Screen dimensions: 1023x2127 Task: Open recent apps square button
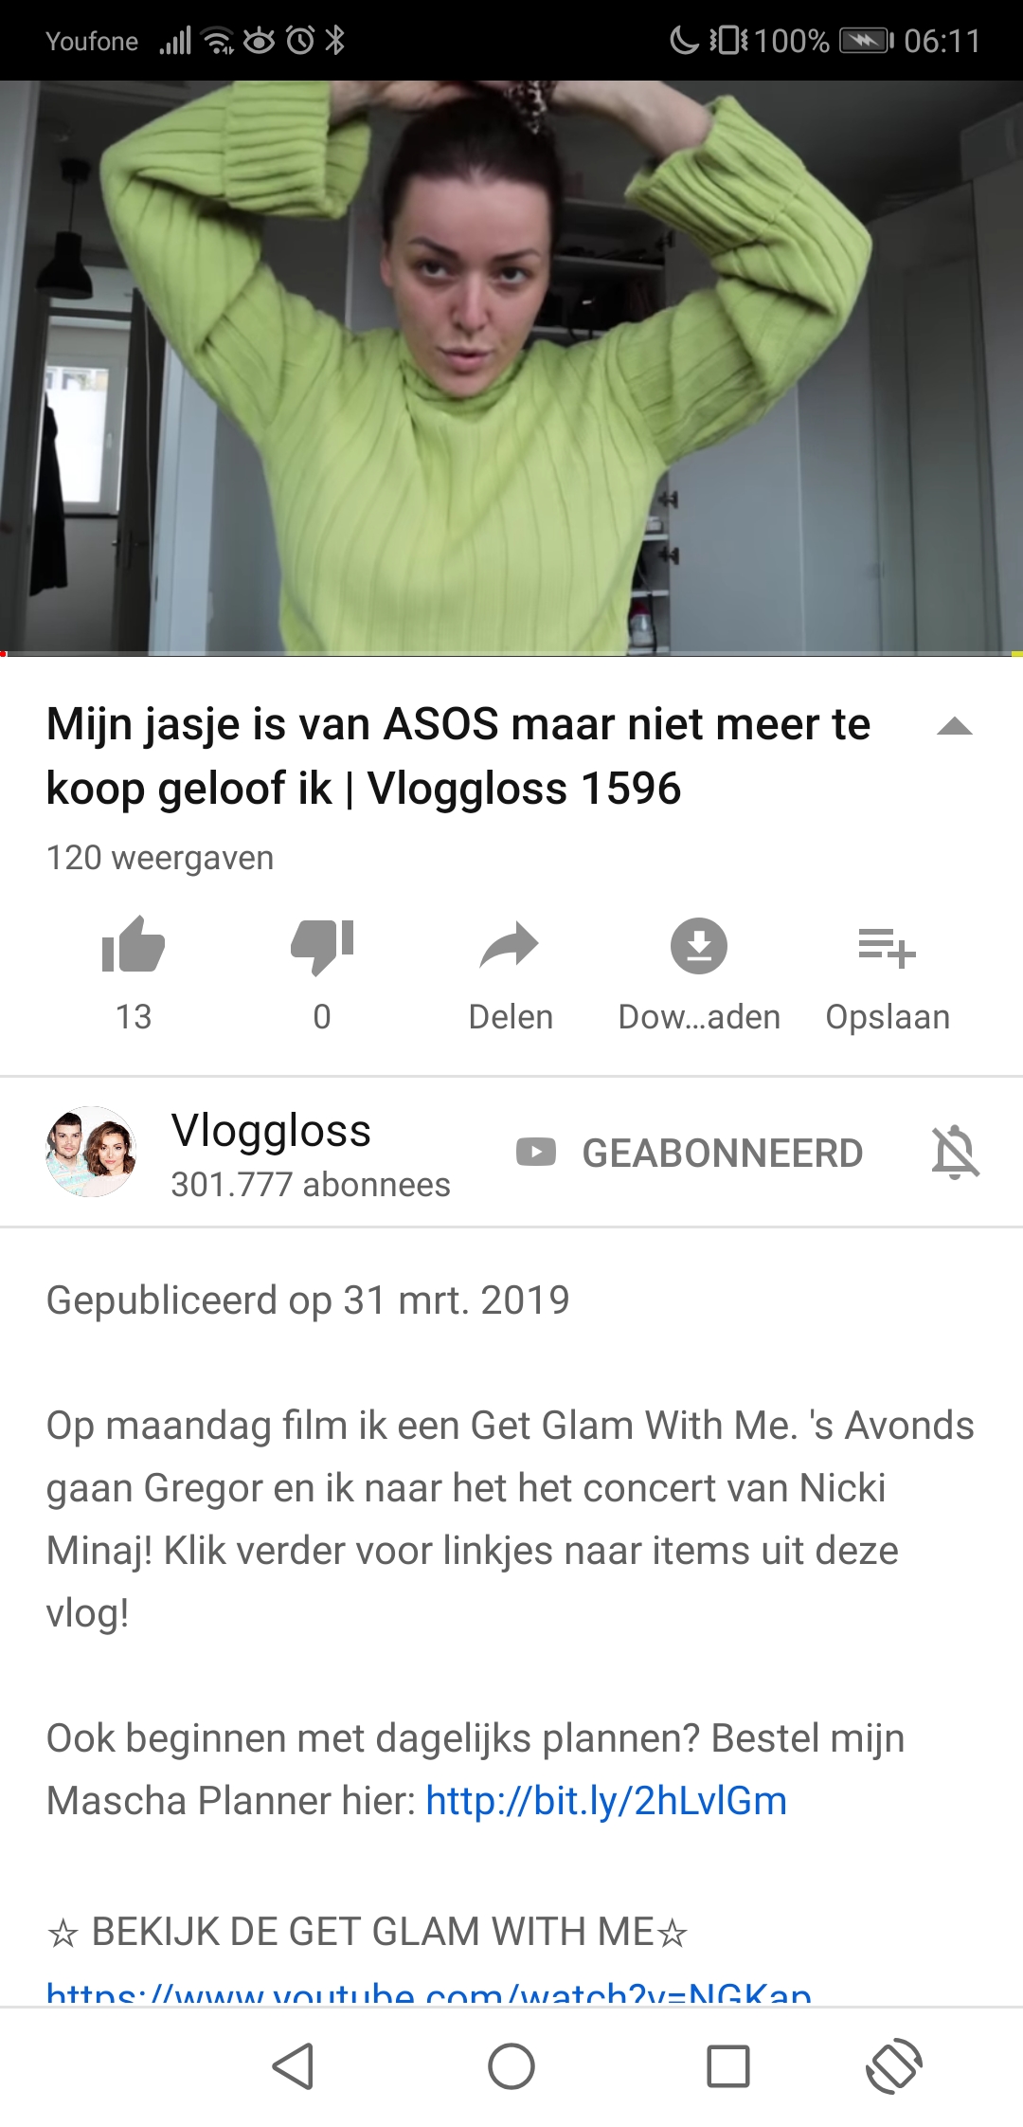pyautogui.click(x=728, y=2066)
